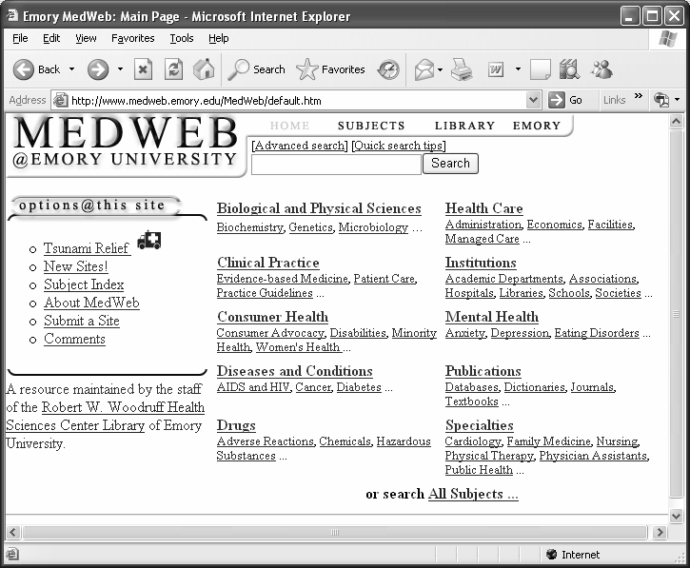The width and height of the screenshot is (690, 568).
Task: Click the Forward arrow icon
Action: click(98, 69)
